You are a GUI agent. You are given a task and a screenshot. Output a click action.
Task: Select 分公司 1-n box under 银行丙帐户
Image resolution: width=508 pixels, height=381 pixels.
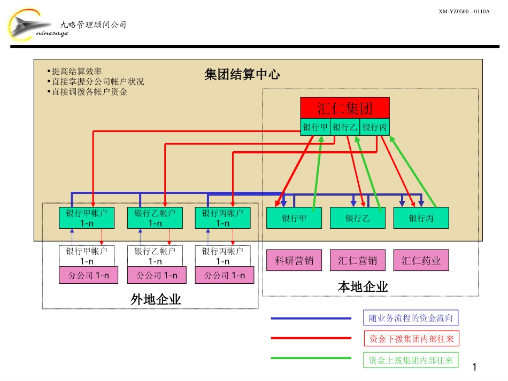click(225, 275)
